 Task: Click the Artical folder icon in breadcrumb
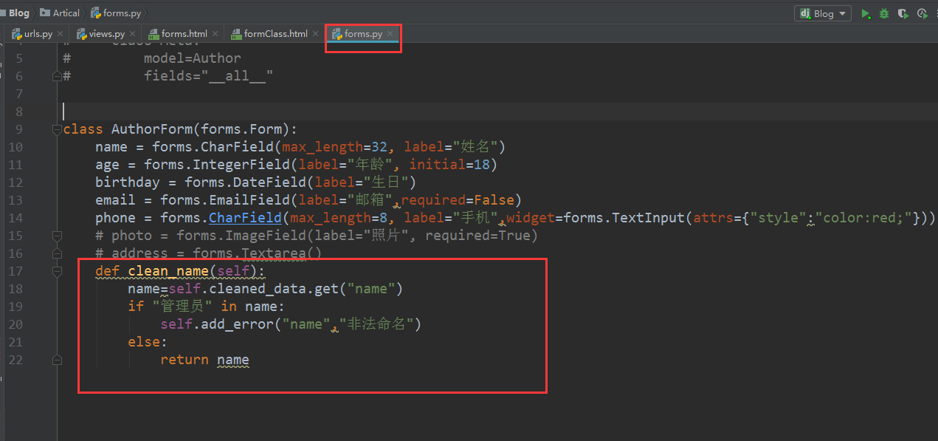(46, 13)
